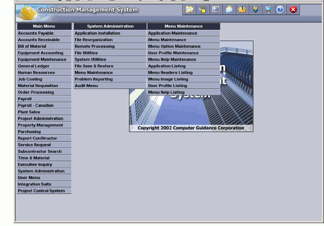Select System Administration in Main Menu list
The height and width of the screenshot is (226, 324).
click(44, 171)
